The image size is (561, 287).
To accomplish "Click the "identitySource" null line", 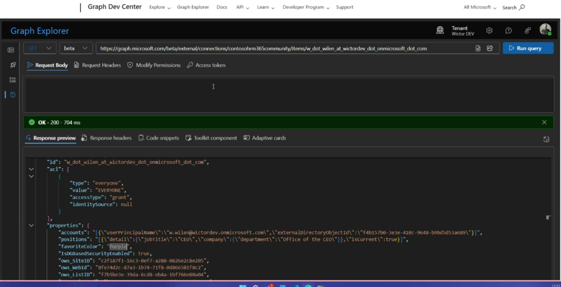I will click(101, 204).
